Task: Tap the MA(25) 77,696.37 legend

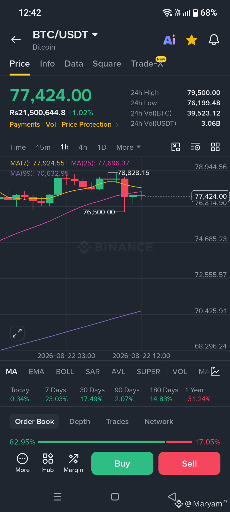Action: tap(100, 163)
